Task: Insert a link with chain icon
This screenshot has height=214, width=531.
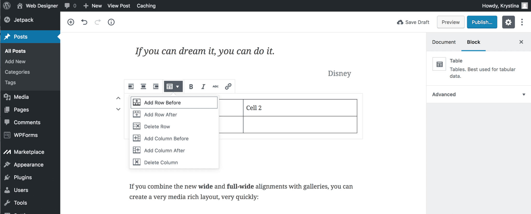Action: click(228, 87)
